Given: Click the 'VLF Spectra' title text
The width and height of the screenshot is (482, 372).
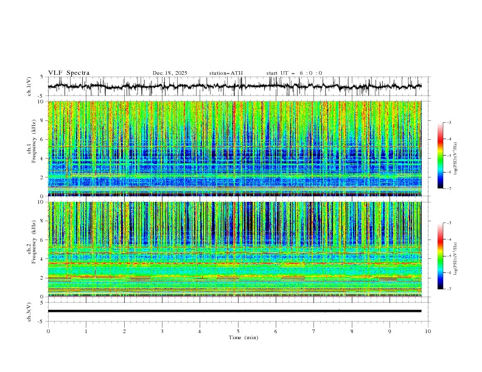Looking at the screenshot, I should (x=69, y=73).
